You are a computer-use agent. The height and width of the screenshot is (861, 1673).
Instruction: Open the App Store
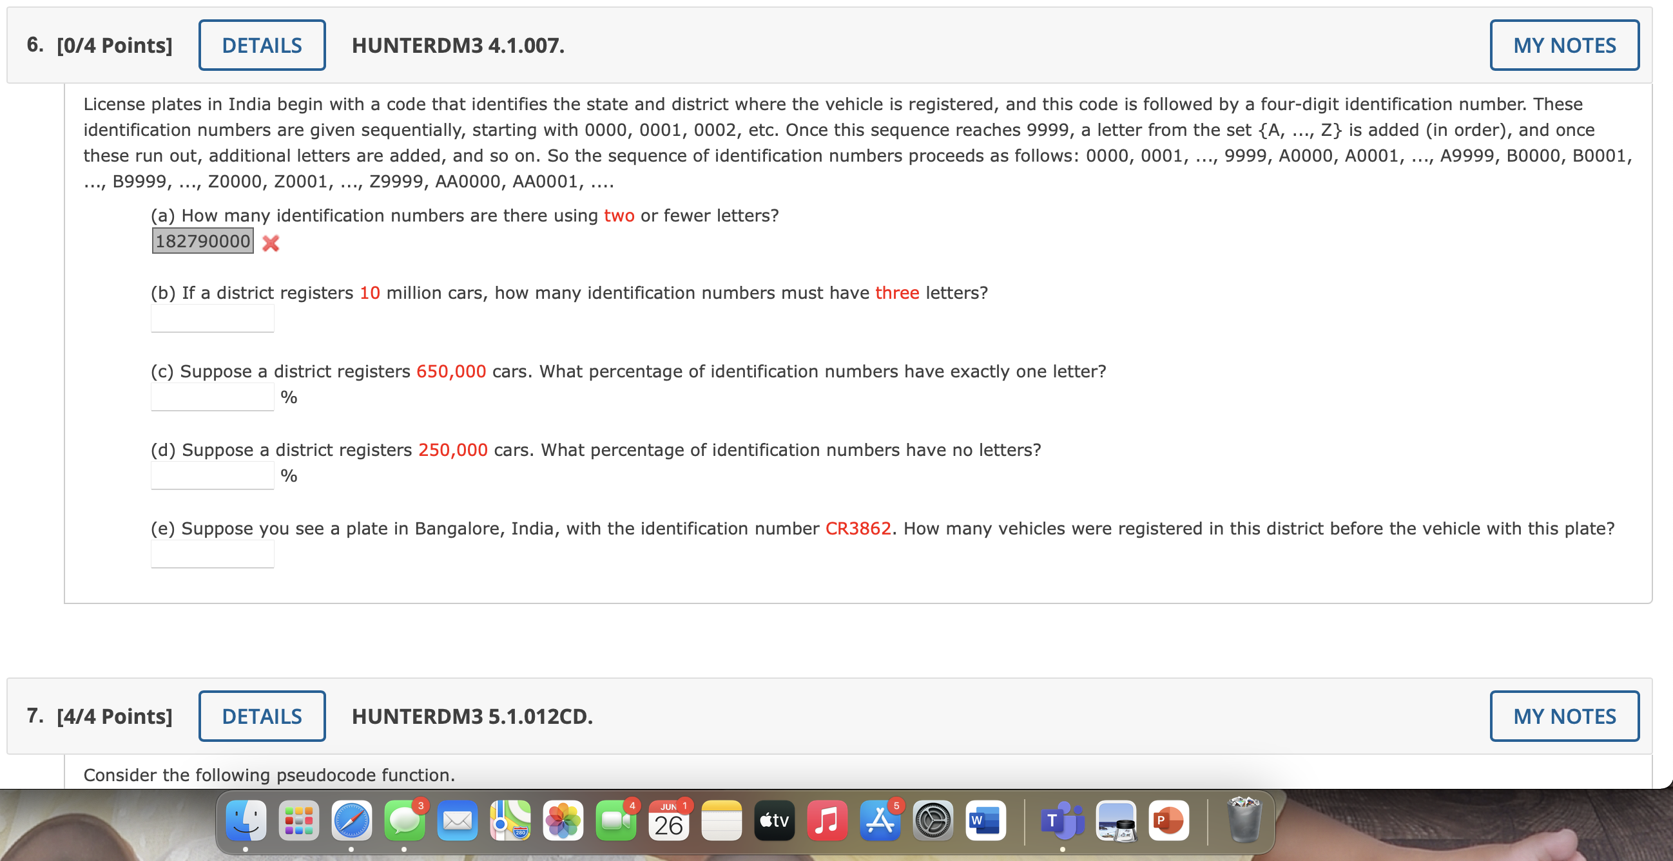coord(880,821)
